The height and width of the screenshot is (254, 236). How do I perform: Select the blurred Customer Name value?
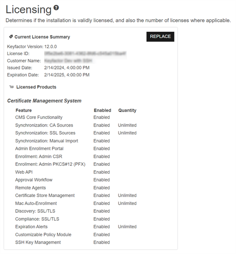[68, 61]
